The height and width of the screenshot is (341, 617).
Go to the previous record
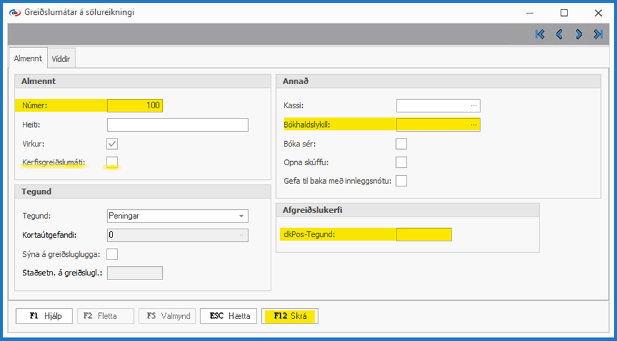559,35
